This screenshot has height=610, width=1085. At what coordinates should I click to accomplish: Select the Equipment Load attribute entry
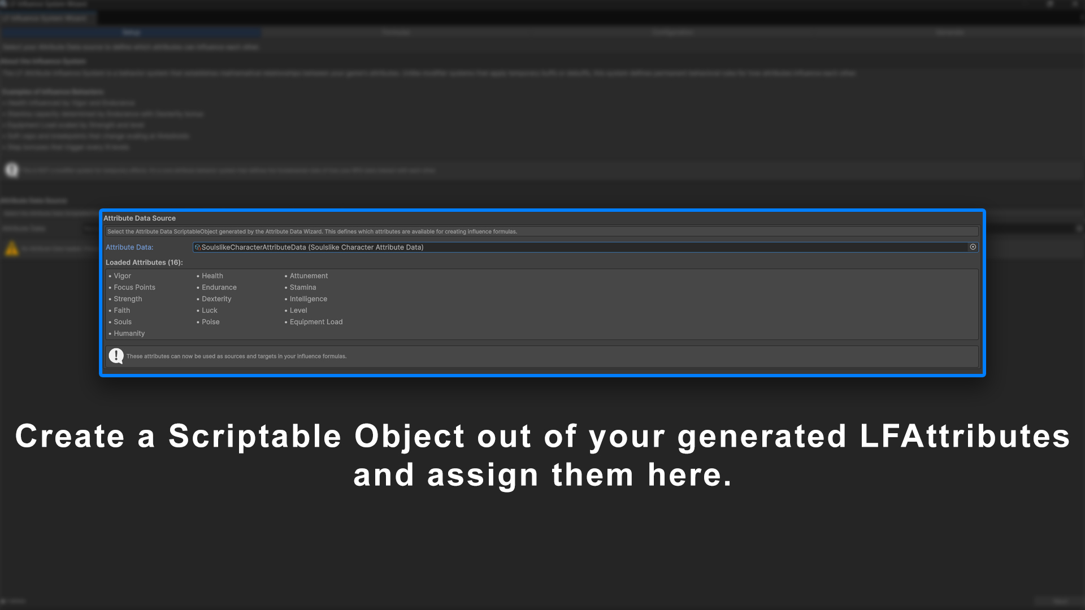[x=316, y=322]
